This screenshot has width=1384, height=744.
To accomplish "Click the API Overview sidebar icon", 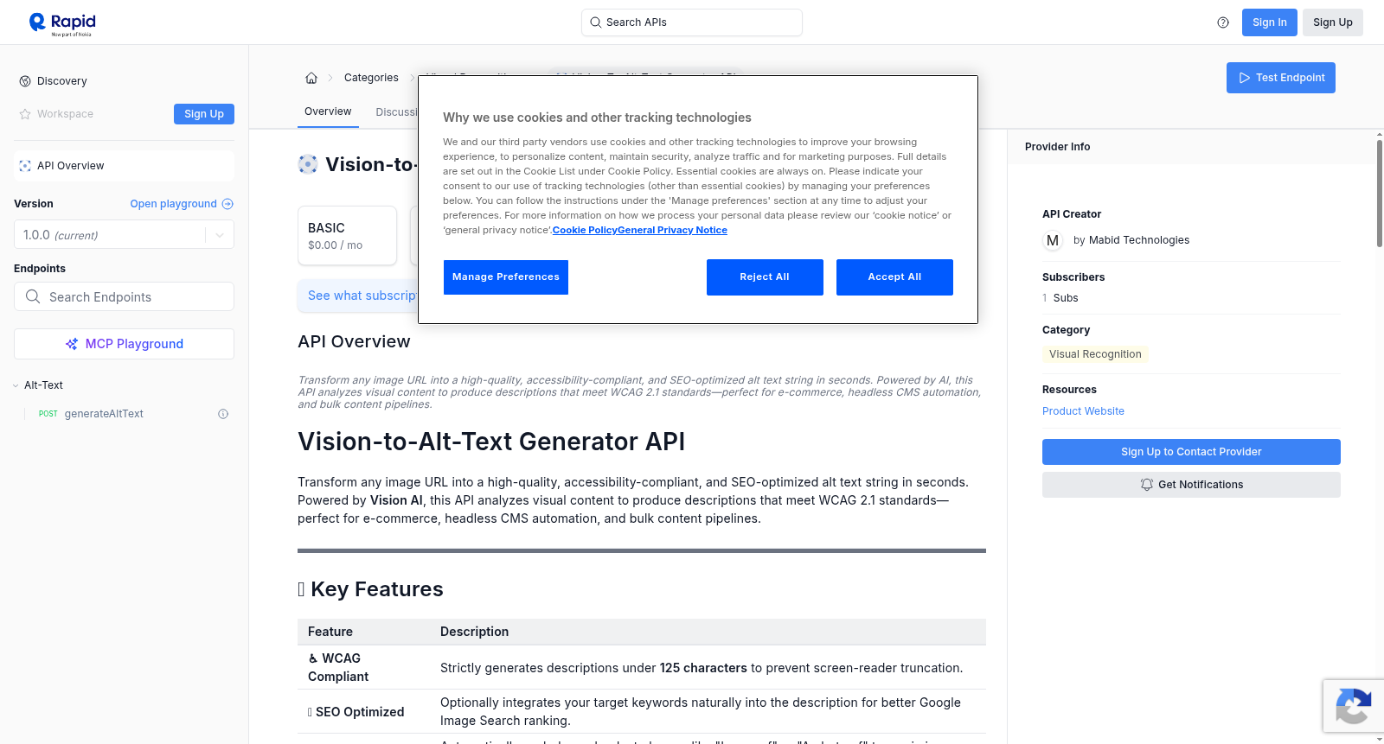I will (x=25, y=166).
